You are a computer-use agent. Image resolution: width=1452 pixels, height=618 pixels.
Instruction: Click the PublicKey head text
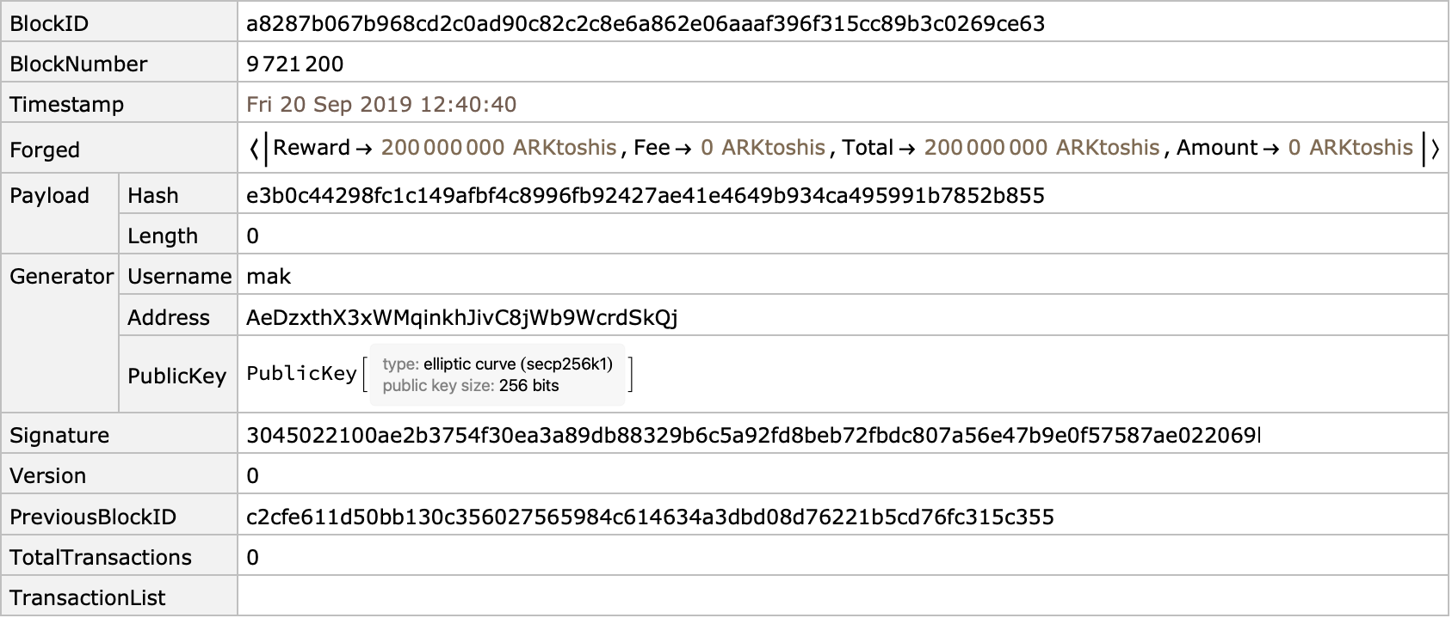point(301,373)
